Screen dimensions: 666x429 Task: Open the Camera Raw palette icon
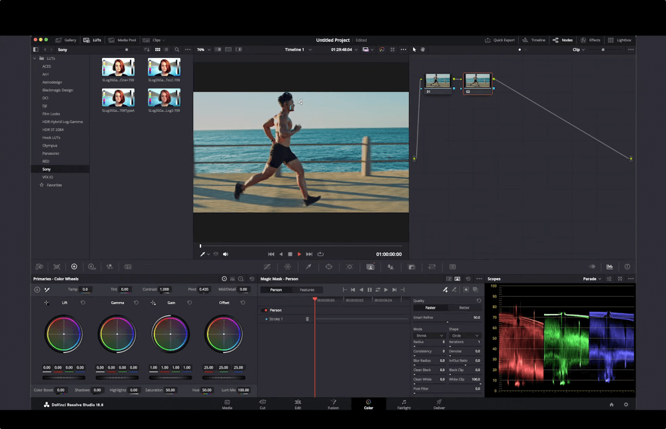pos(39,267)
